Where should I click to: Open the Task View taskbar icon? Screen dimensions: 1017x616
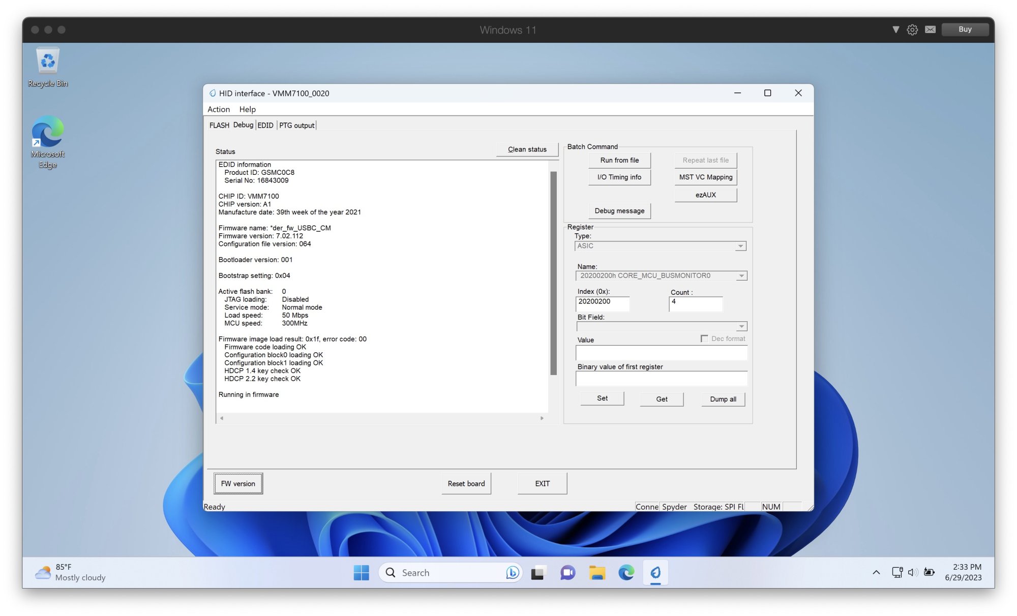[x=539, y=573]
